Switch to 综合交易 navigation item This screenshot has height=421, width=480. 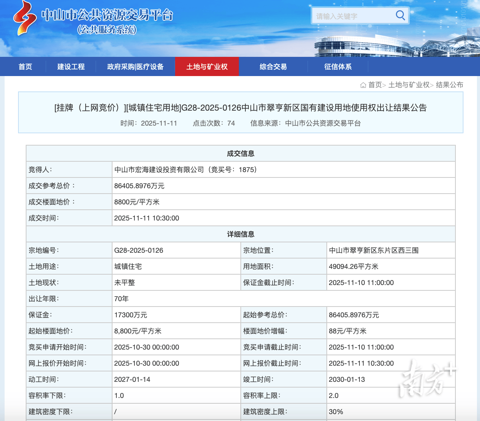[273, 67]
